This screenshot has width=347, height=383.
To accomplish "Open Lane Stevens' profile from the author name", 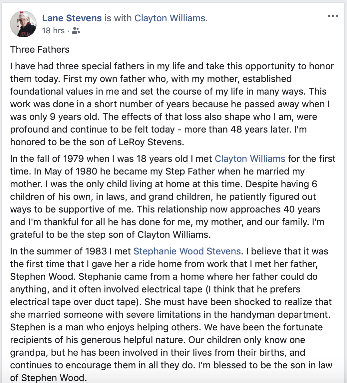I will 72,18.
